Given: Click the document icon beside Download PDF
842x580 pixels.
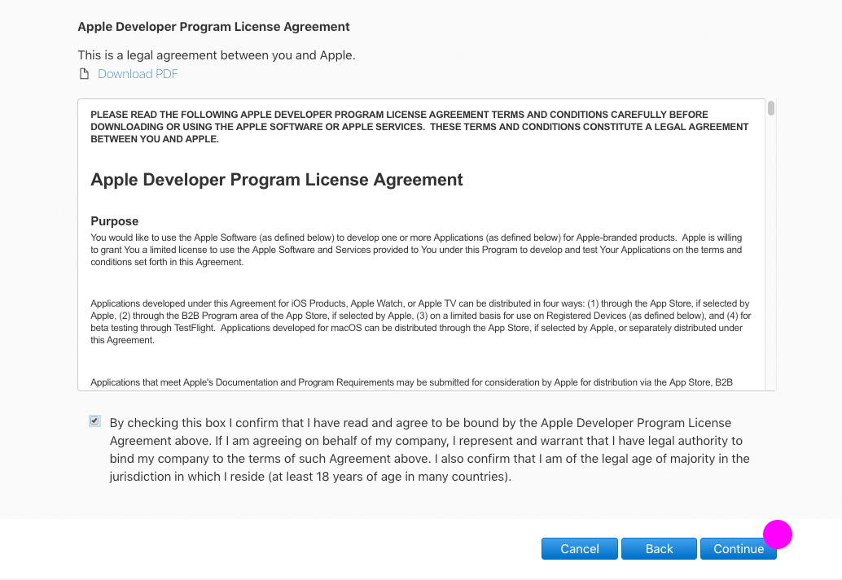Looking at the screenshot, I should click(x=83, y=74).
